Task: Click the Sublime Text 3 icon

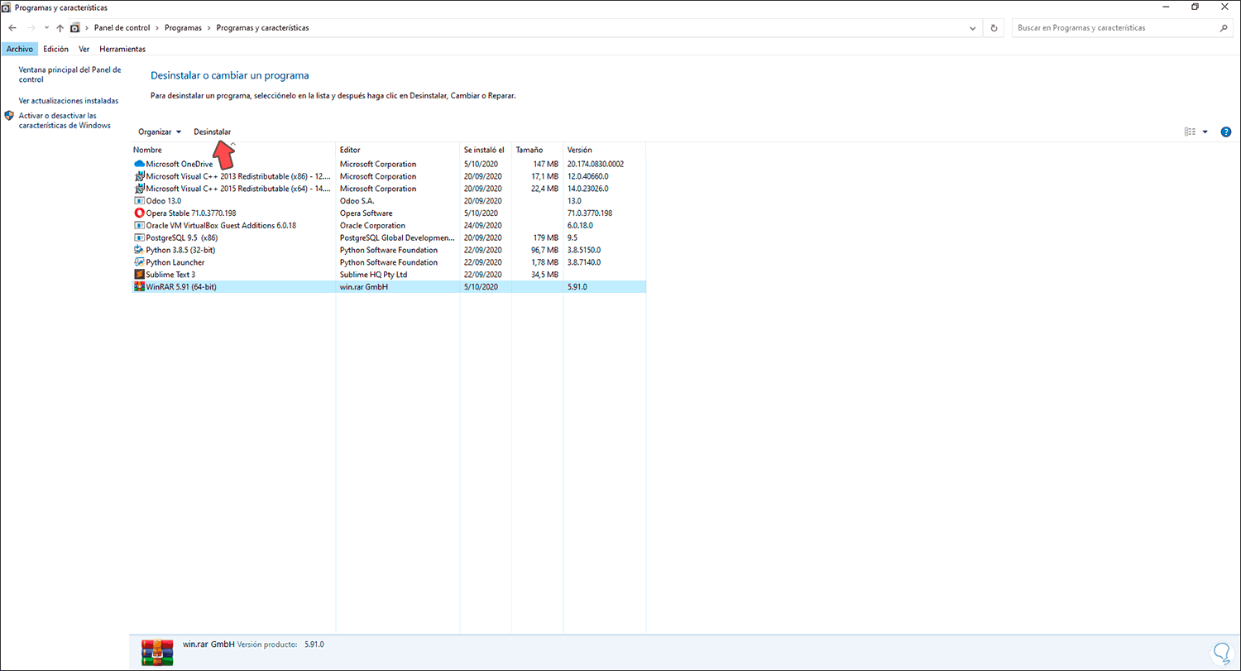Action: [x=139, y=275]
